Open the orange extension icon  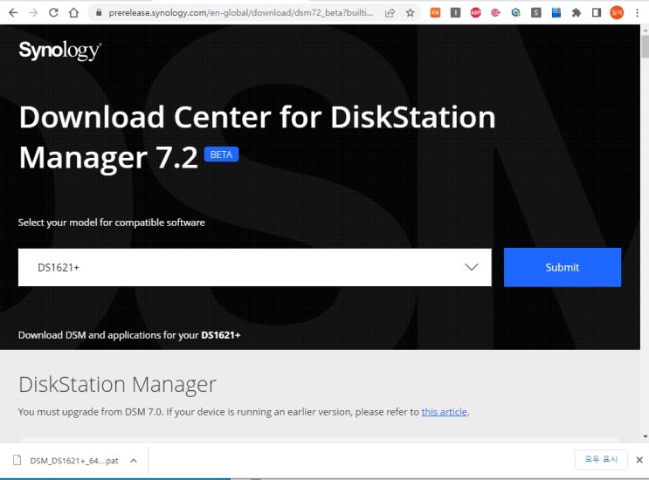435,13
